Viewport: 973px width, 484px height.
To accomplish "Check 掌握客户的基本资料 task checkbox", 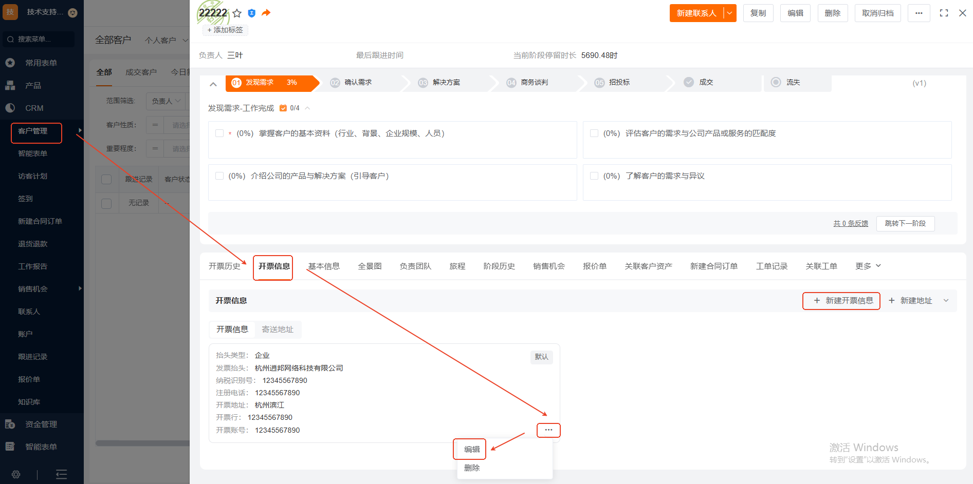I will 219,133.
